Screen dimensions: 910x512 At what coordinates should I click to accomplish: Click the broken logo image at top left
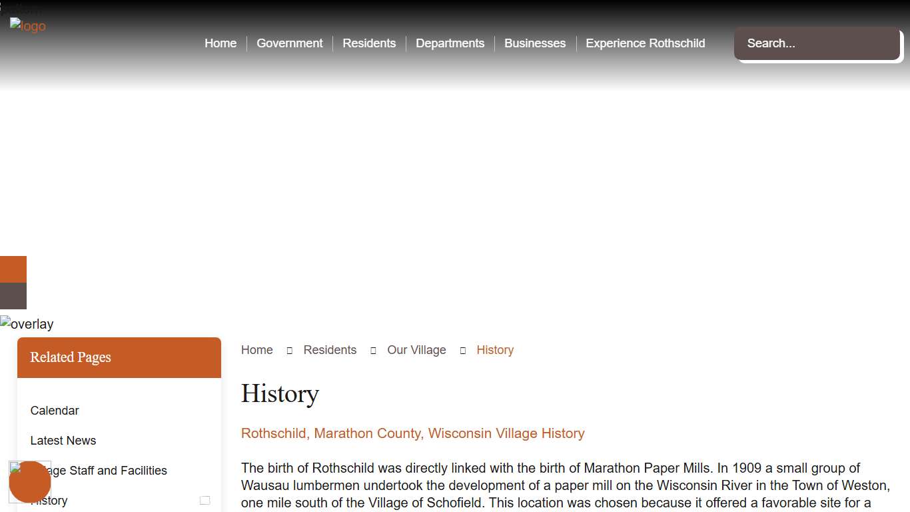click(x=27, y=26)
